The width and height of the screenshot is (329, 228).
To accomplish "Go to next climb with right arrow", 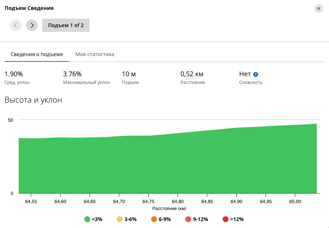I will (x=32, y=25).
